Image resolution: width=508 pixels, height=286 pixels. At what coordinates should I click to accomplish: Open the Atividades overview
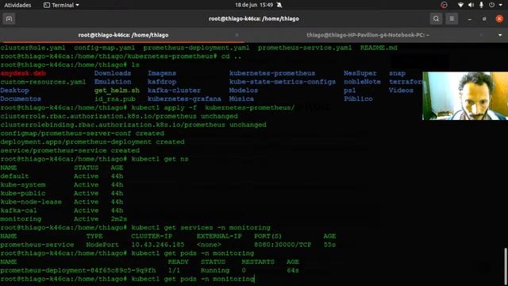click(17, 6)
